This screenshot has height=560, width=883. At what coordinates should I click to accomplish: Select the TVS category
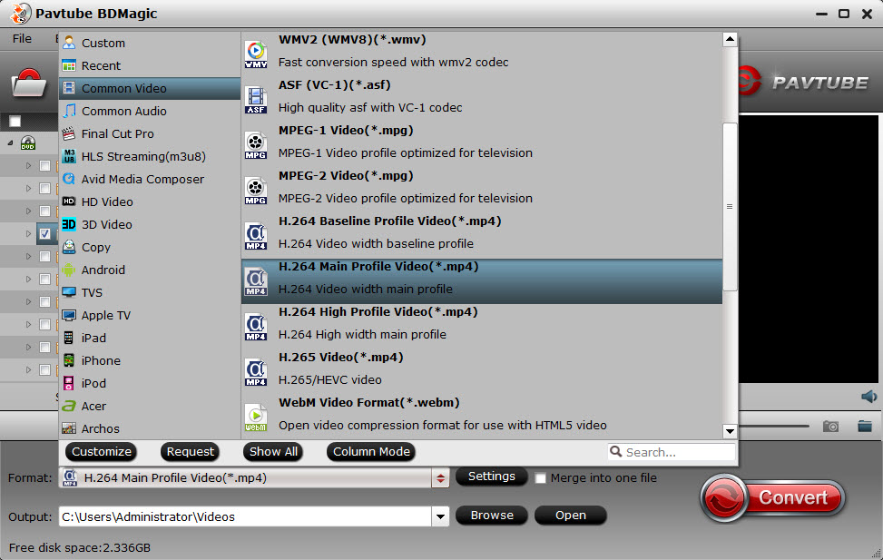[x=150, y=292]
